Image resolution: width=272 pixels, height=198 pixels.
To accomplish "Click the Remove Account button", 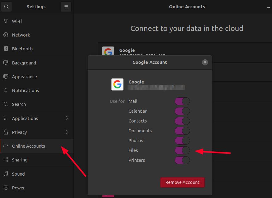I will (182, 182).
